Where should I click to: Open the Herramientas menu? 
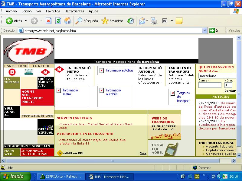[74, 11]
